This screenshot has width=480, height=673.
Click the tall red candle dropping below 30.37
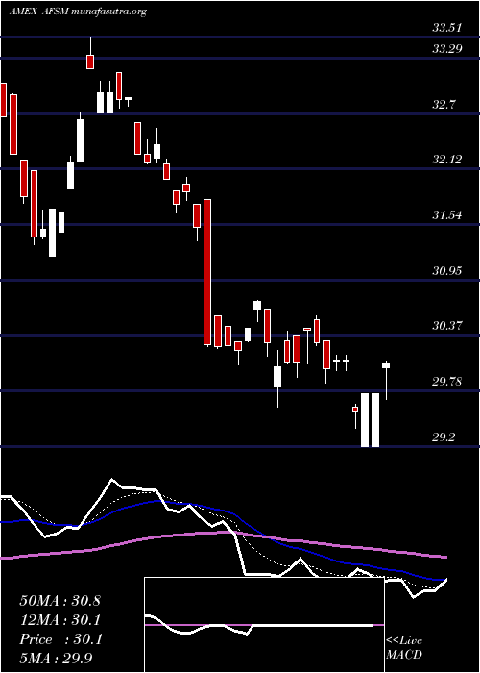pos(207,272)
